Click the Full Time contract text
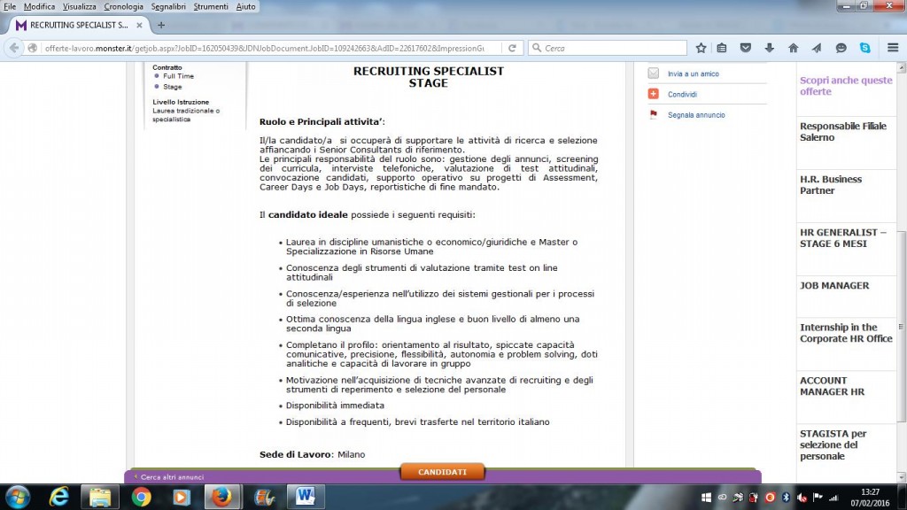Screen dimensions: 907x510 pos(178,76)
